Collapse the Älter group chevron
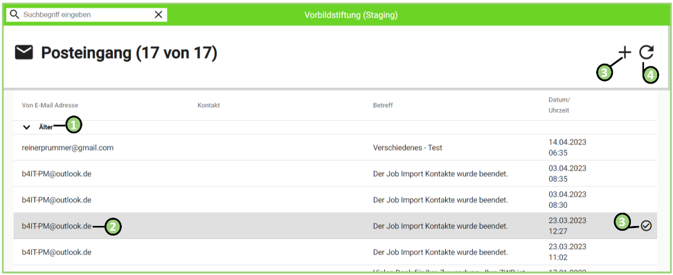 click(26, 127)
